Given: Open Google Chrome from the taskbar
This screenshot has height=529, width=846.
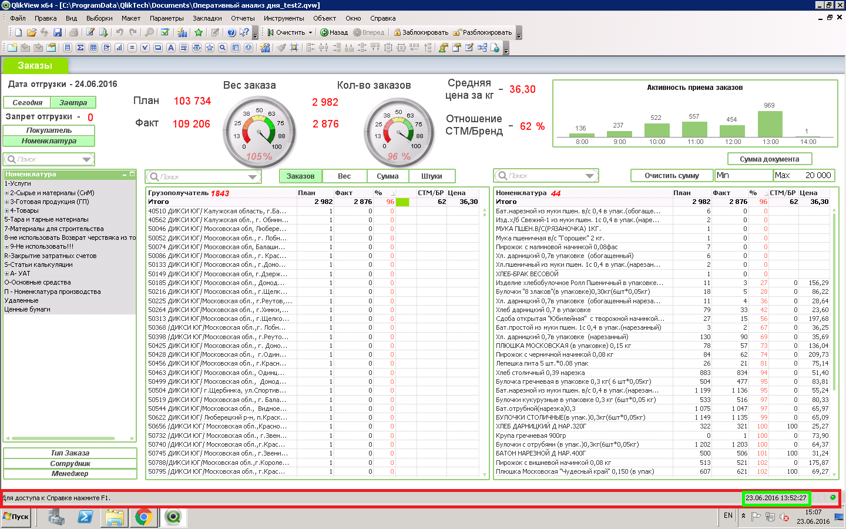Looking at the screenshot, I should (143, 517).
